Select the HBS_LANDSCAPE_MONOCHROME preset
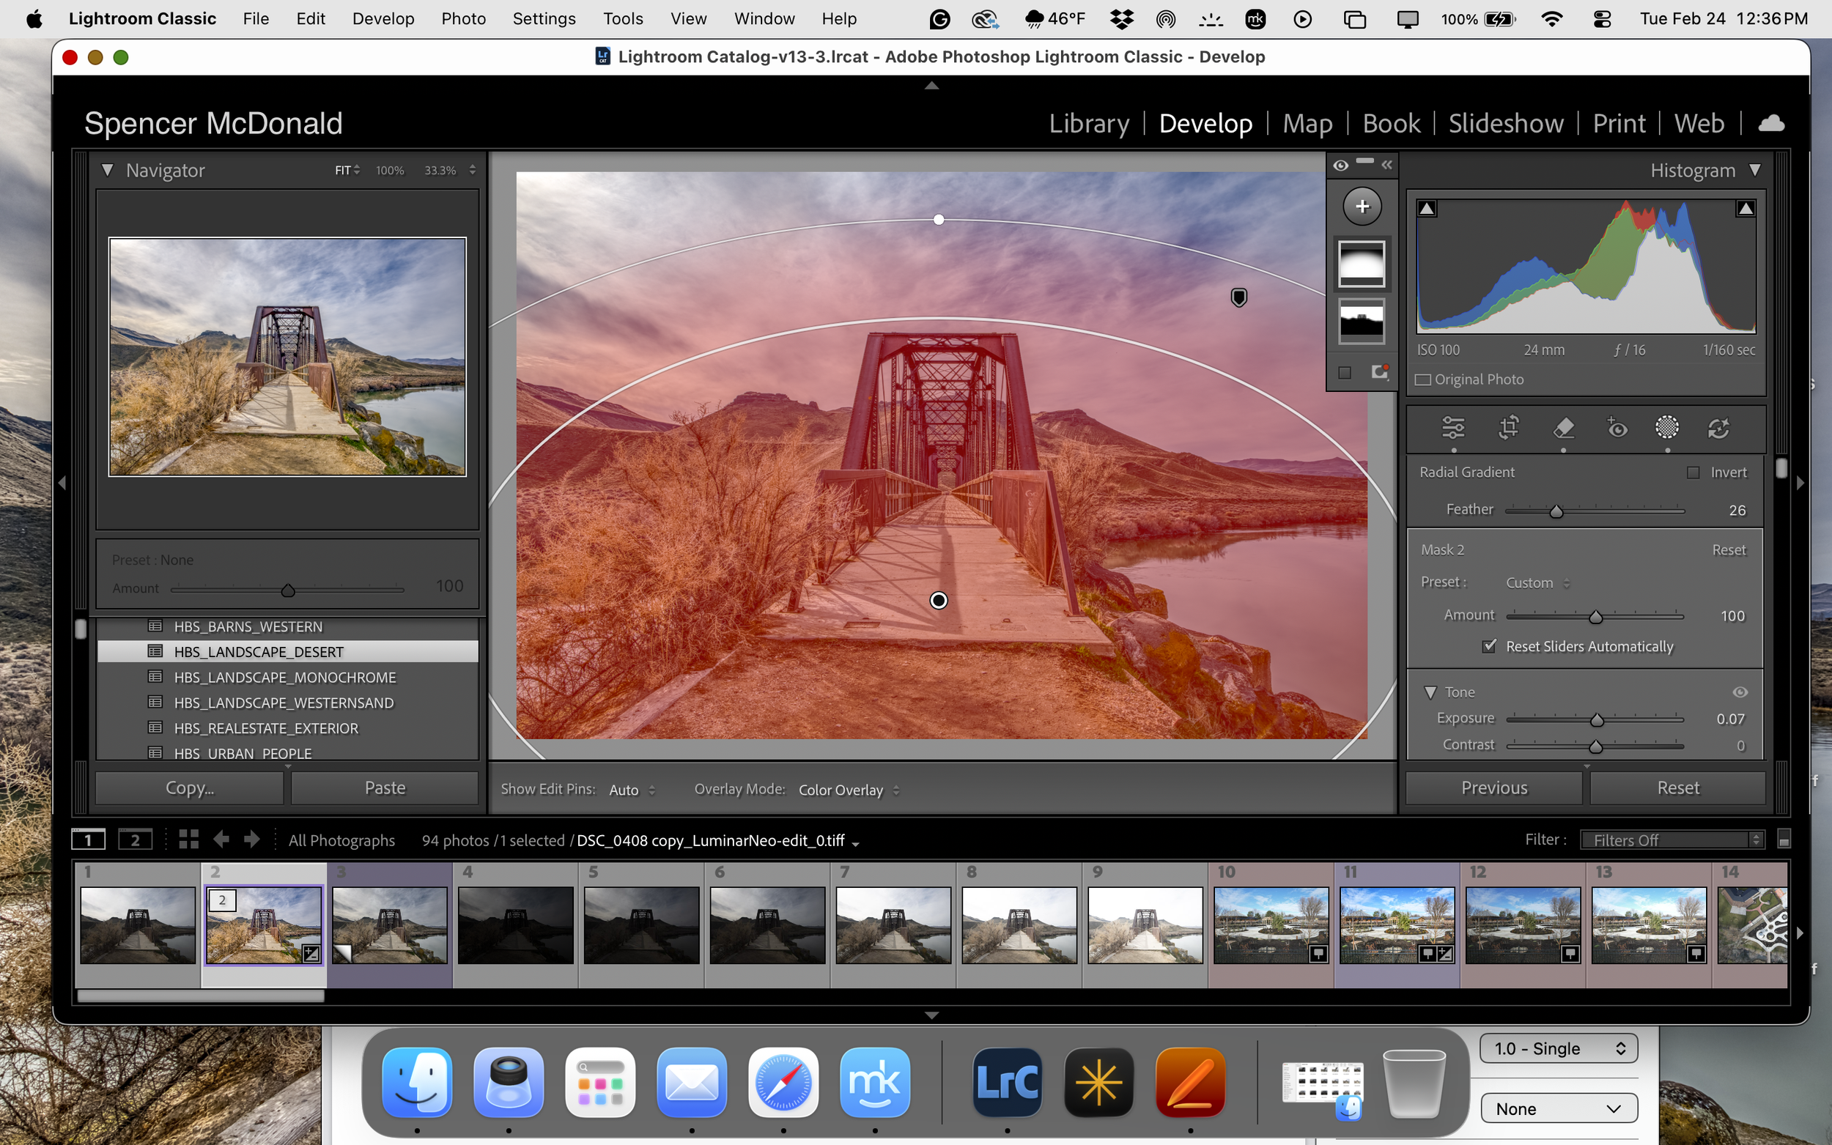 (285, 676)
